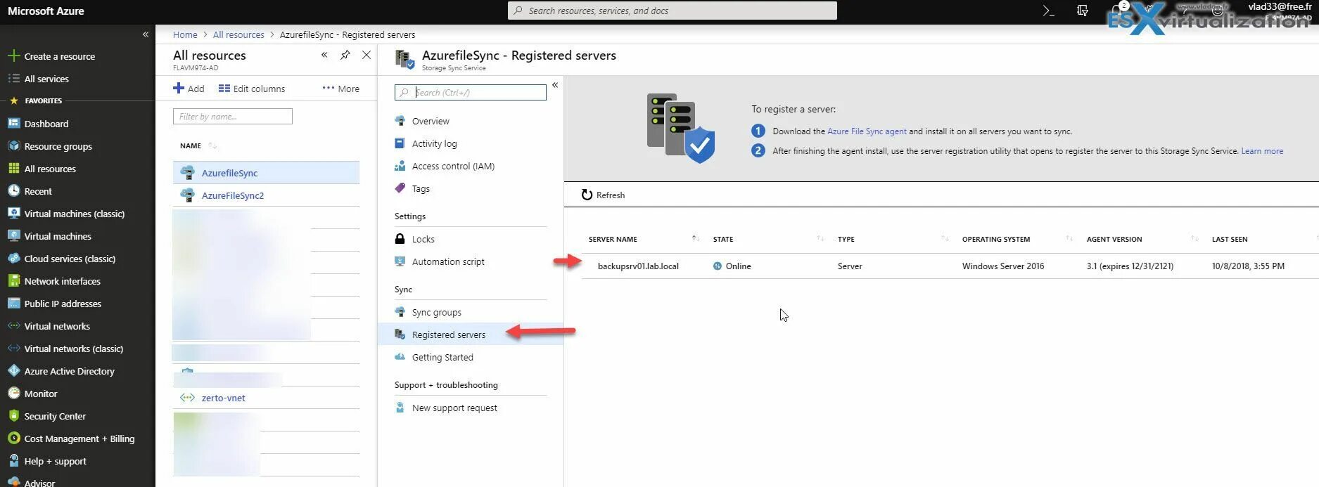This screenshot has width=1319, height=487.
Task: Pin the All resources blade
Action: pos(345,55)
